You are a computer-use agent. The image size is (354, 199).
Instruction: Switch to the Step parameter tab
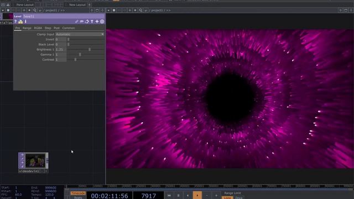coord(48,28)
